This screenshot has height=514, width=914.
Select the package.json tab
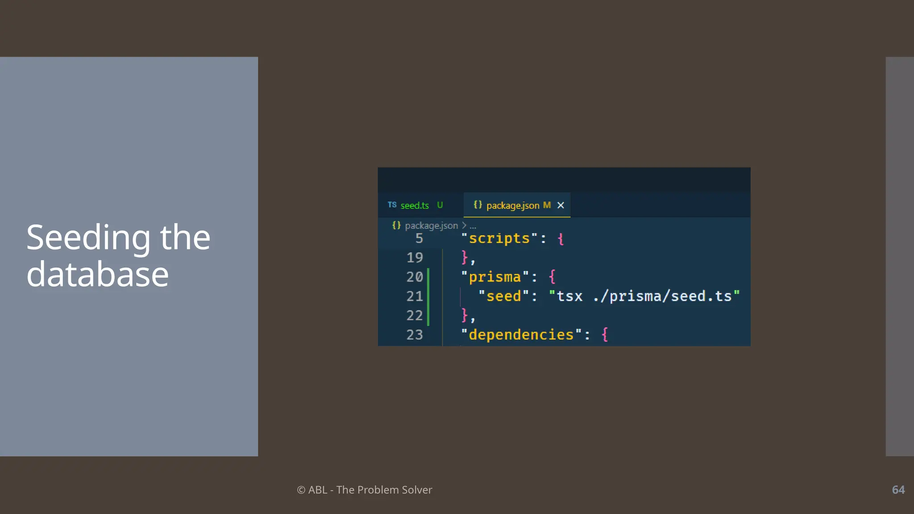coord(512,205)
